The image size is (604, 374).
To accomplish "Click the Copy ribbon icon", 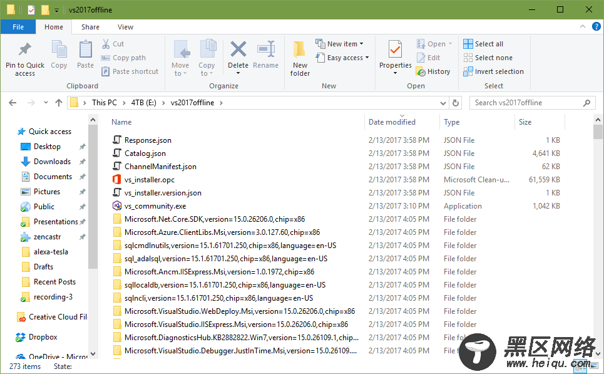I will pos(59,49).
